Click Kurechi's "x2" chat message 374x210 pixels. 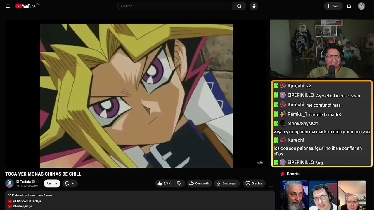(309, 86)
